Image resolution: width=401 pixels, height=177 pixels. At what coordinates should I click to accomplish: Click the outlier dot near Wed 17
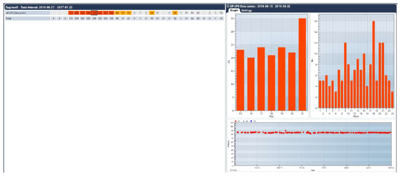[286, 130]
